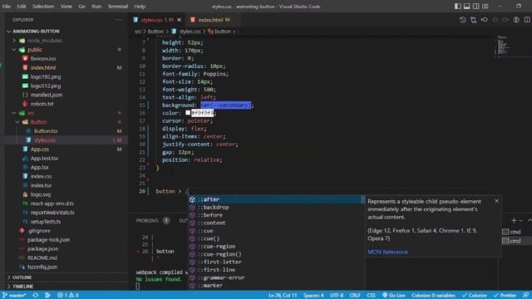
Task: Toggle secondary side bar layout icon
Action: (476, 6)
